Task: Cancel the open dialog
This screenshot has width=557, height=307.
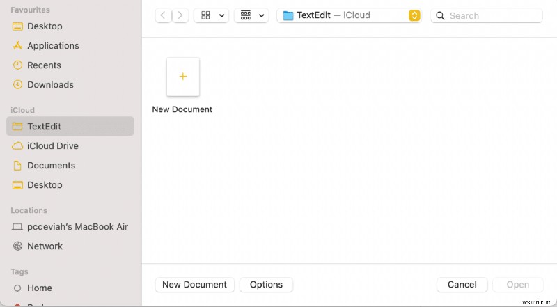Action: pos(462,285)
